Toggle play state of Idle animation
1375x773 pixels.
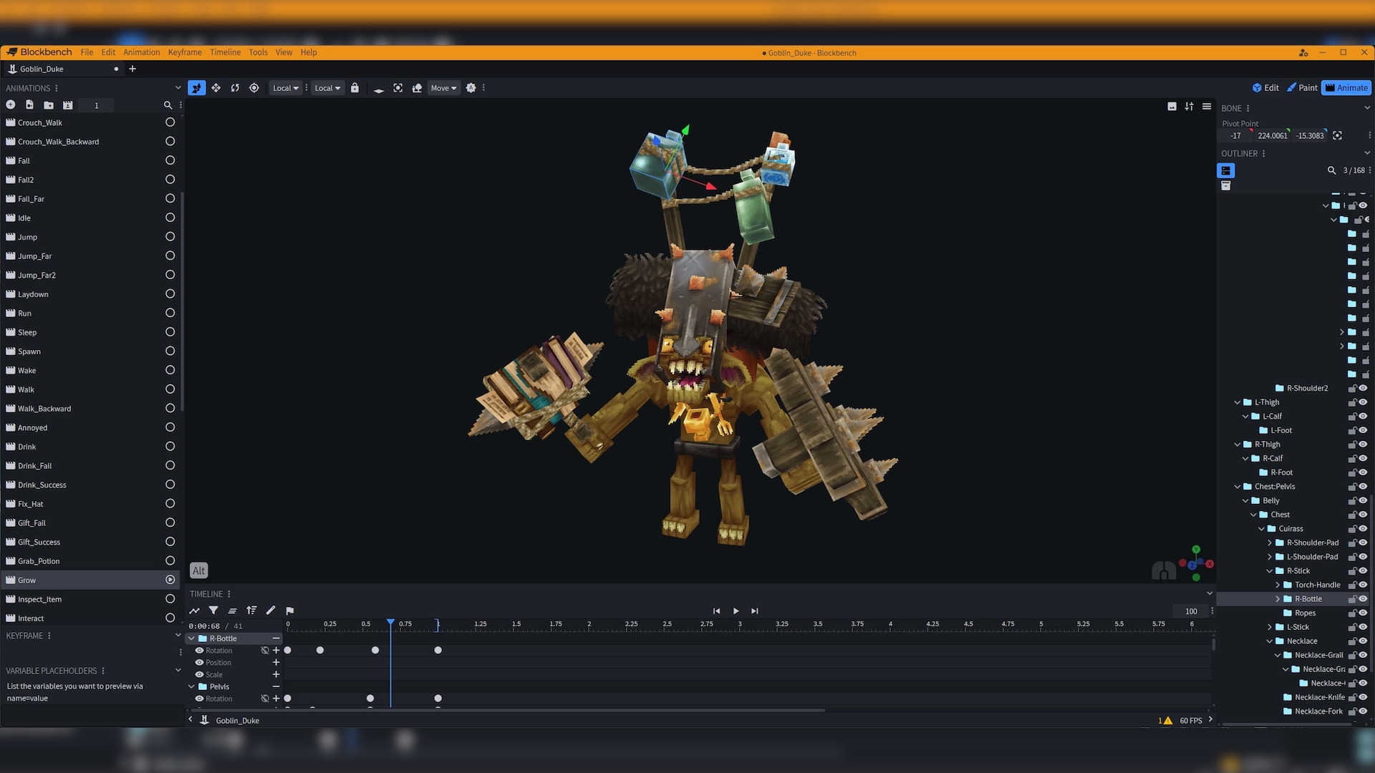170,218
